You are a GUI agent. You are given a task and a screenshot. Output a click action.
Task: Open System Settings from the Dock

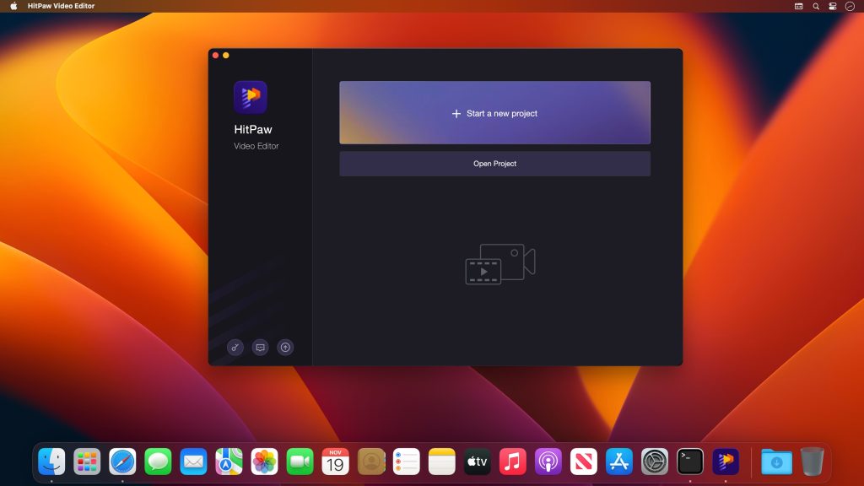(654, 462)
